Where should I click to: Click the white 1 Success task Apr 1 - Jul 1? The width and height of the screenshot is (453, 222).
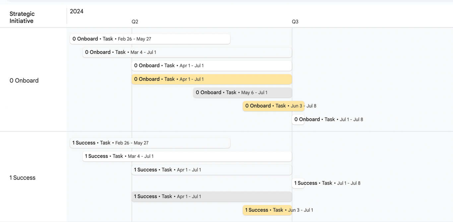(212, 170)
